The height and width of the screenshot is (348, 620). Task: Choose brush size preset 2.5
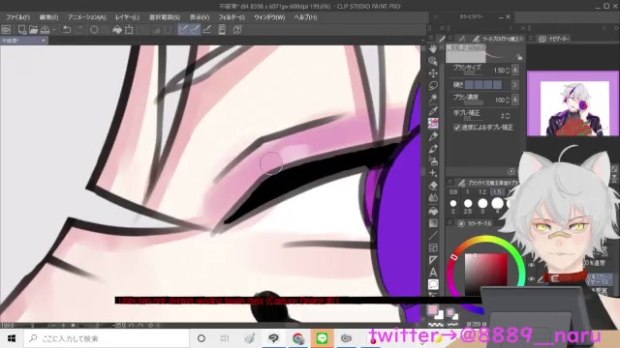pos(468,206)
